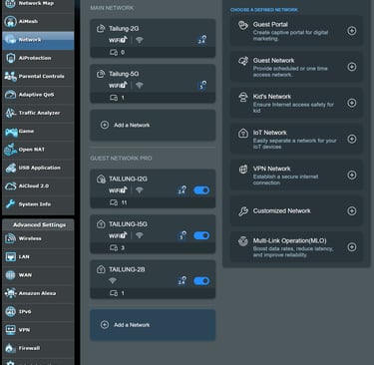This screenshot has width=374, height=365.
Task: Open AiProtection settings
Action: (x=38, y=58)
